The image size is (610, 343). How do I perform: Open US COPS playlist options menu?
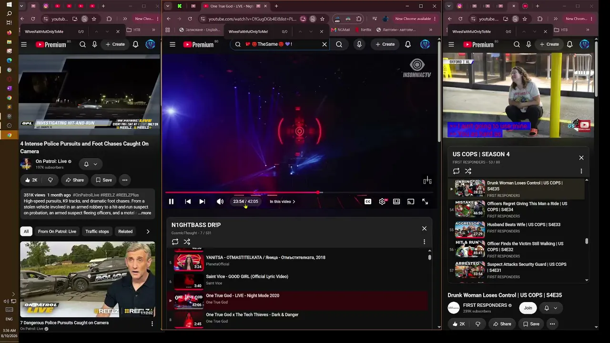pos(581,171)
